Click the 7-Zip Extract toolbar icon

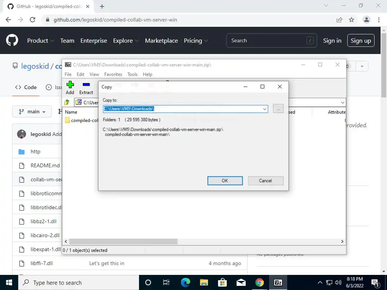tap(86, 88)
